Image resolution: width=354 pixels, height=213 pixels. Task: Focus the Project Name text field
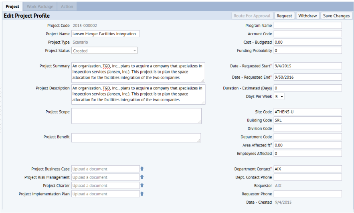click(105, 34)
